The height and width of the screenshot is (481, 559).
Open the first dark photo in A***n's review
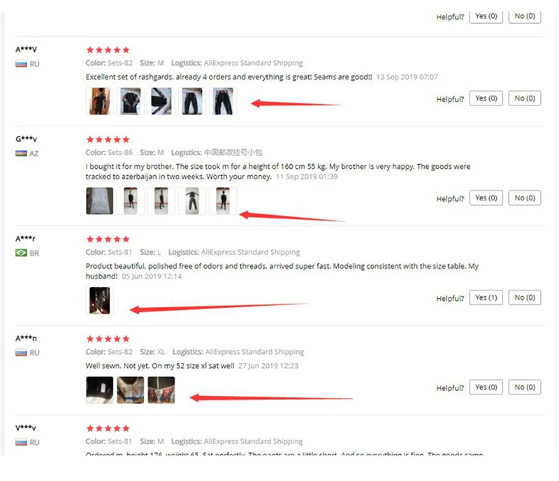coord(100,390)
